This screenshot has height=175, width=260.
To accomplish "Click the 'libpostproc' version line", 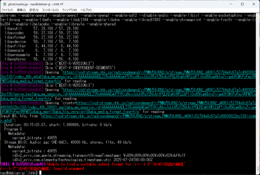I will (41, 59).
